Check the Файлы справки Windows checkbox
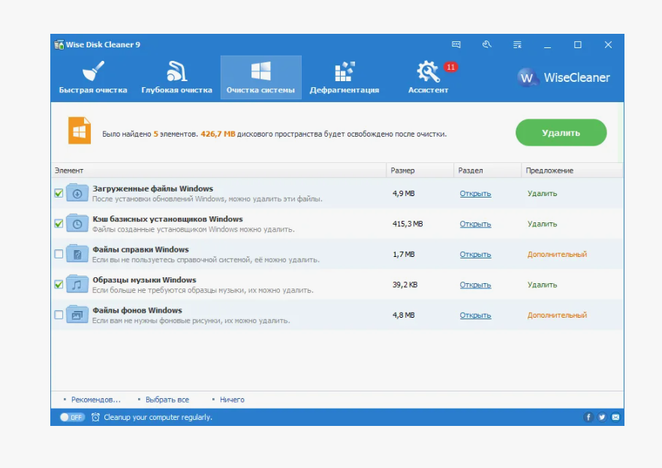This screenshot has width=662, height=468. coord(59,254)
